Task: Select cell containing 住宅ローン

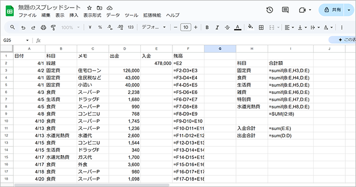Action: [93, 70]
